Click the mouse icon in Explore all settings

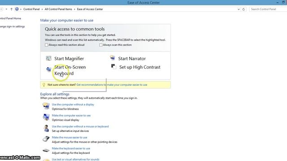tap(46, 139)
